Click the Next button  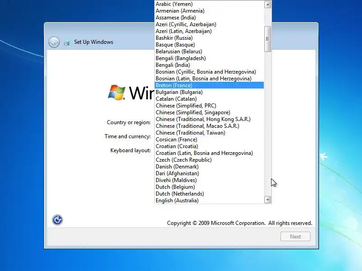coord(295,236)
